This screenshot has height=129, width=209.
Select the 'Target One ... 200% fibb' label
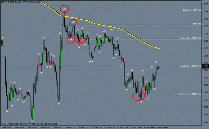tap(190, 66)
